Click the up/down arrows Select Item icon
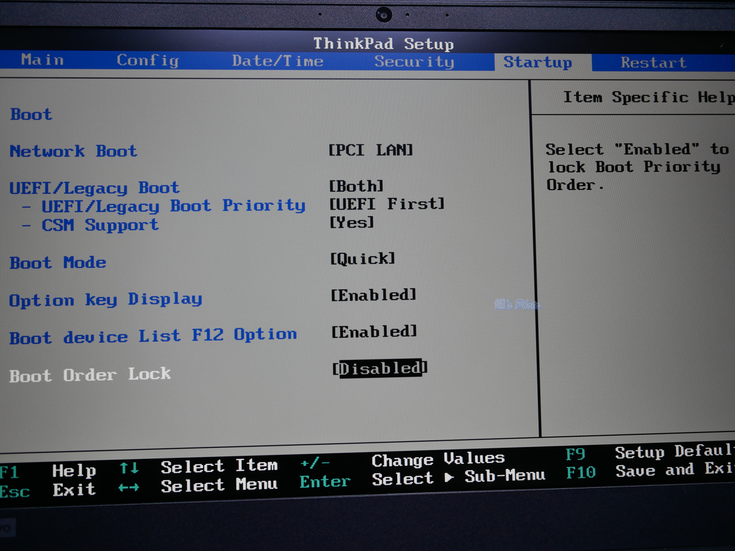The width and height of the screenshot is (735, 551). [x=129, y=468]
